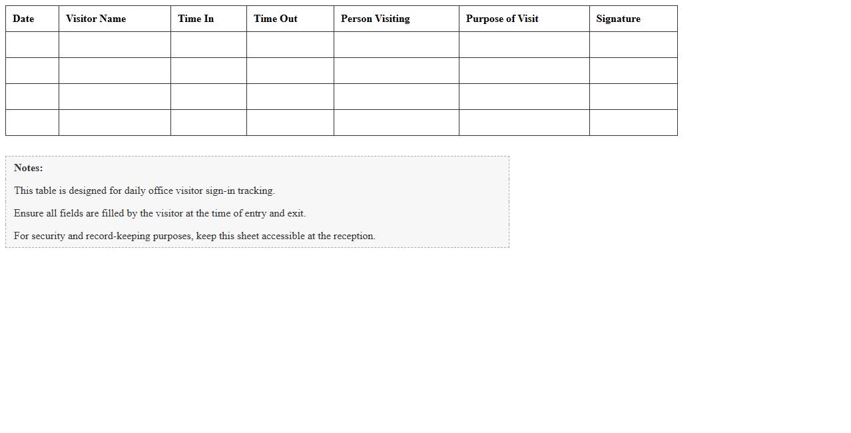The width and height of the screenshot is (851, 433).
Task: Click the first blank Time In cell
Action: point(208,45)
